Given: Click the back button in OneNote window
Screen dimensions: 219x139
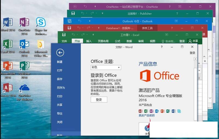Looking at the screenshot, I should [x=75, y=7].
